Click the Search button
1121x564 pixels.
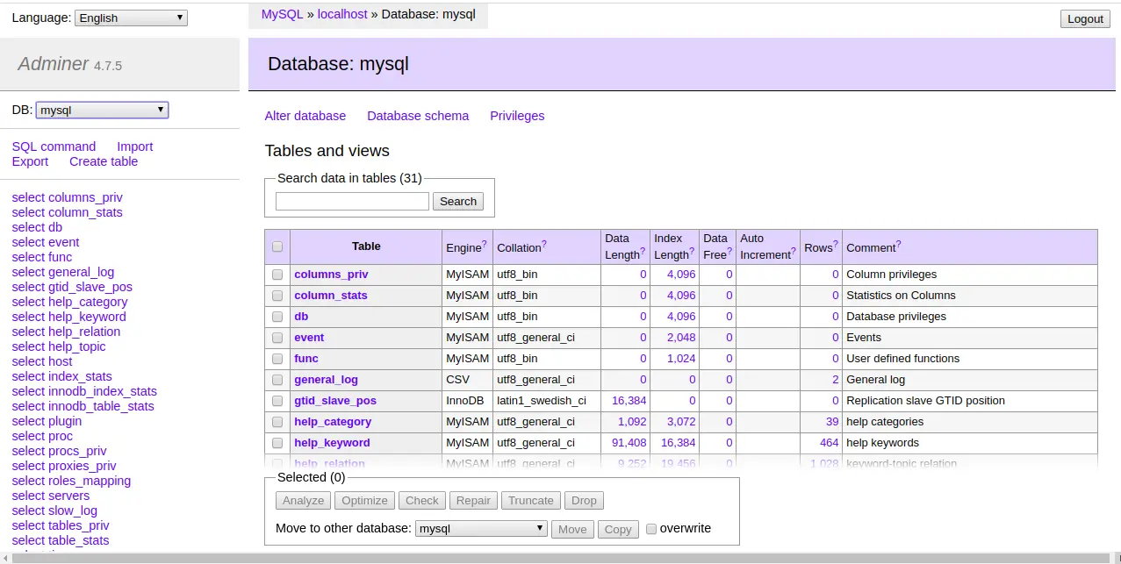pos(458,202)
